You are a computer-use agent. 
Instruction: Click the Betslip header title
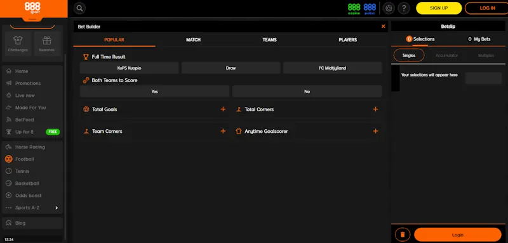point(448,27)
